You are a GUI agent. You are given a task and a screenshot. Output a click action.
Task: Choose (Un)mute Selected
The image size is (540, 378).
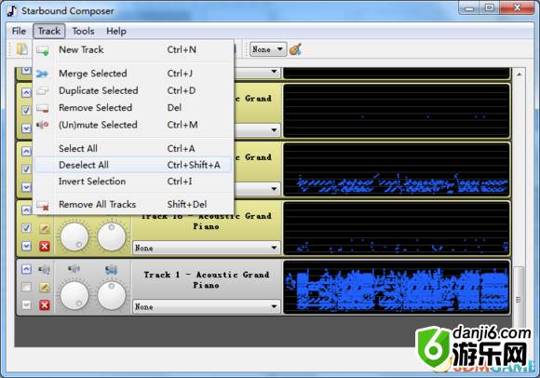[133, 125]
